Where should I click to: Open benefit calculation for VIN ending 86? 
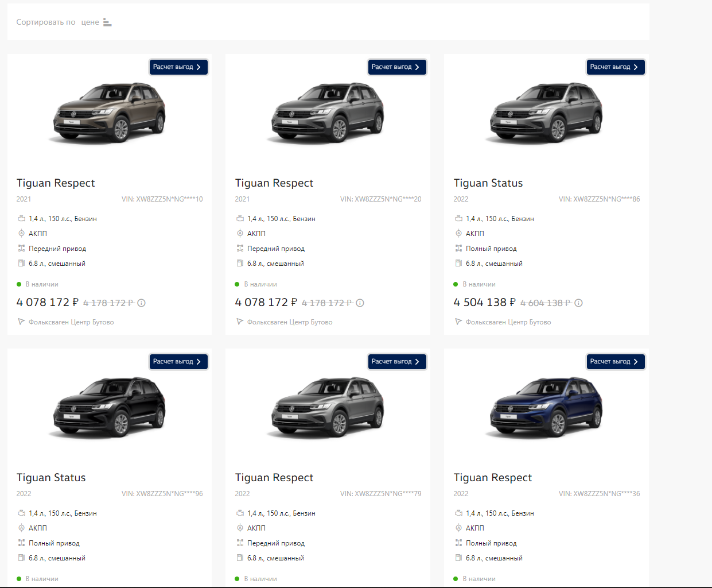[x=616, y=67]
